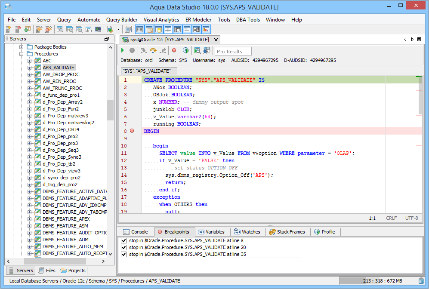The image size is (429, 289).
Task: Expand the AW_DROP_PROC procedure node
Action: tap(30, 75)
